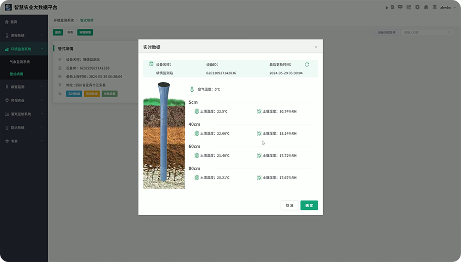The height and width of the screenshot is (262, 461).
Task: Click the layers stack icon in header
Action: (x=434, y=7)
